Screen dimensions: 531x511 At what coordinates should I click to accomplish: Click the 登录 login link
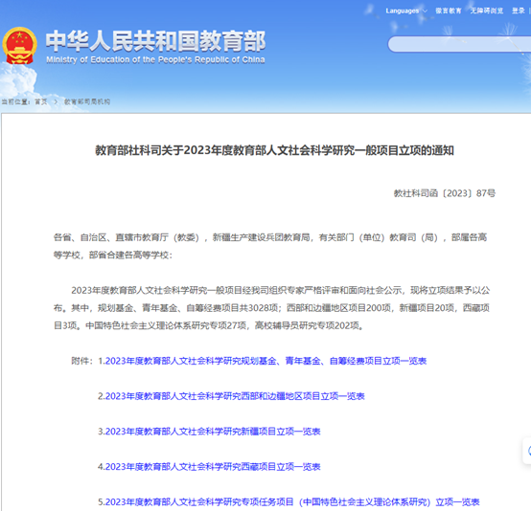coord(519,11)
